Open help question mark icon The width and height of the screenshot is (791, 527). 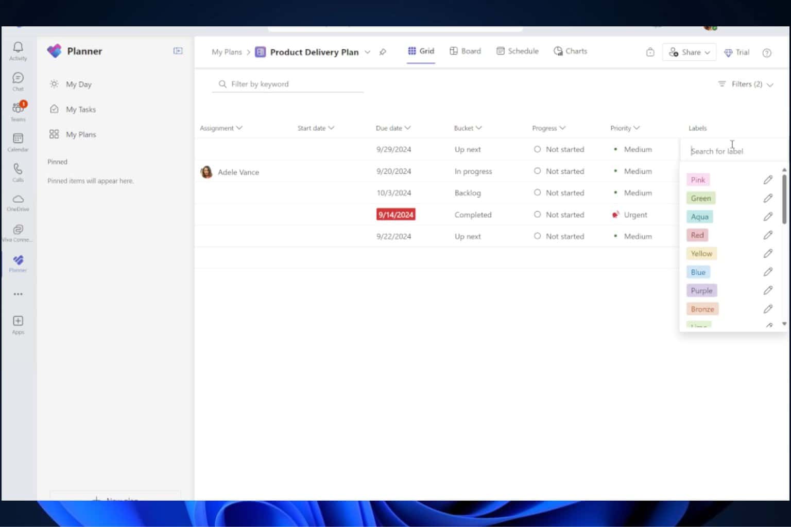pos(767,52)
